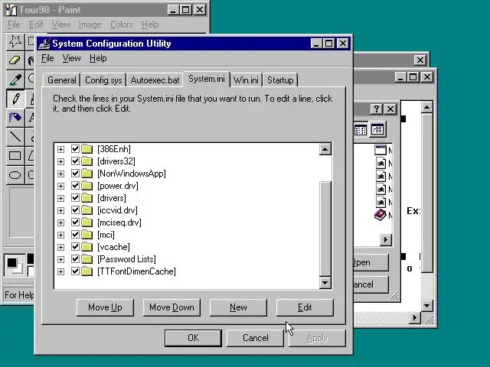Switch to the General tab

tap(61, 80)
